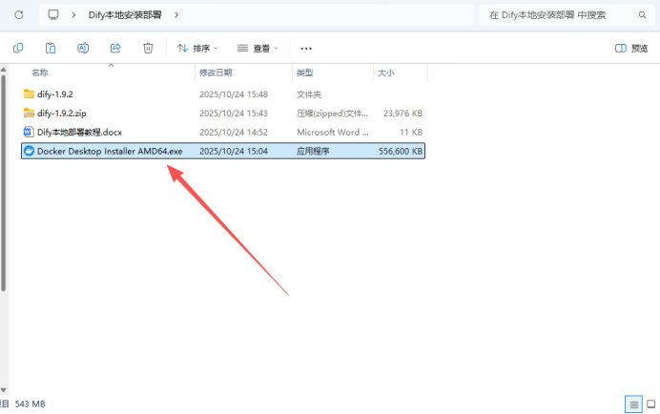Screen dimensions: 660x414
Task: Open the See more ellipsis menu
Action: point(306,49)
